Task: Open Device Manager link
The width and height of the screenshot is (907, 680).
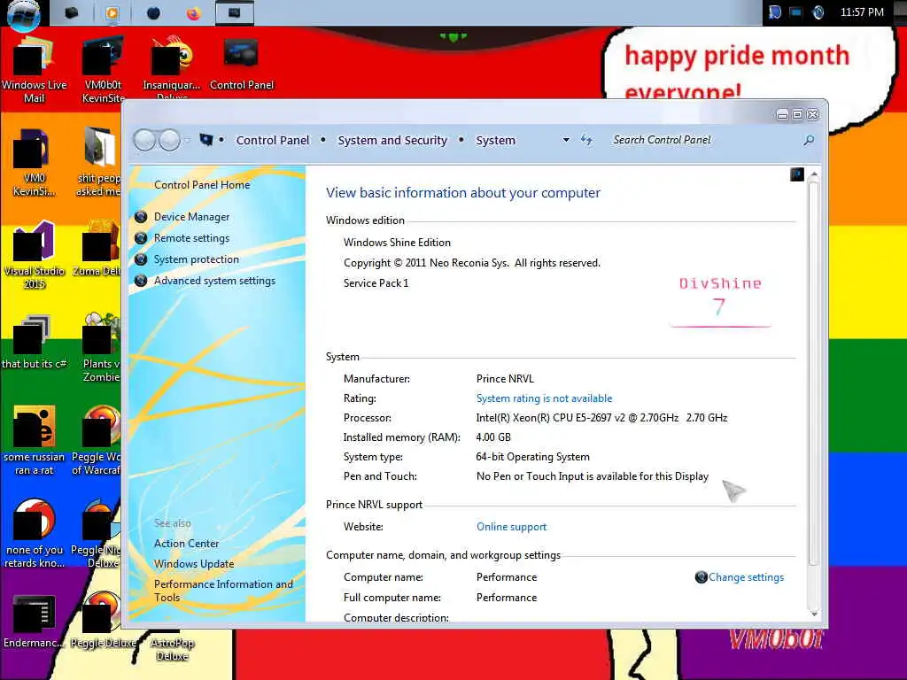Action: (x=191, y=217)
